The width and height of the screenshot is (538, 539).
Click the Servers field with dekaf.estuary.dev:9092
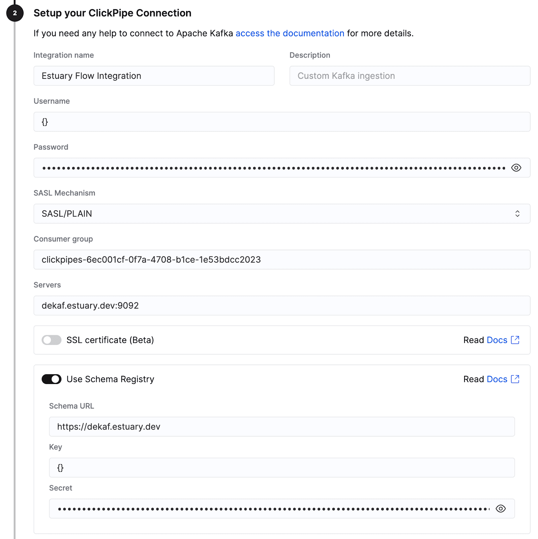tap(281, 306)
